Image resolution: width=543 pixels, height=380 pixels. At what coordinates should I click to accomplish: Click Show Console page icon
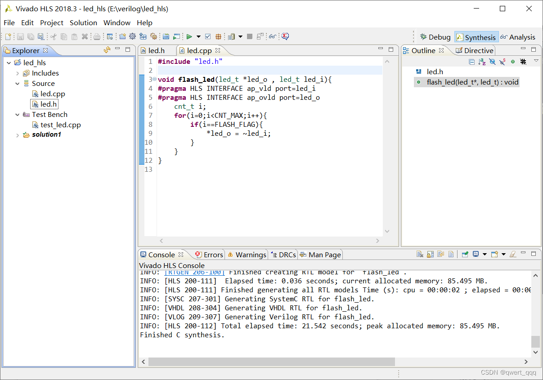(451, 255)
